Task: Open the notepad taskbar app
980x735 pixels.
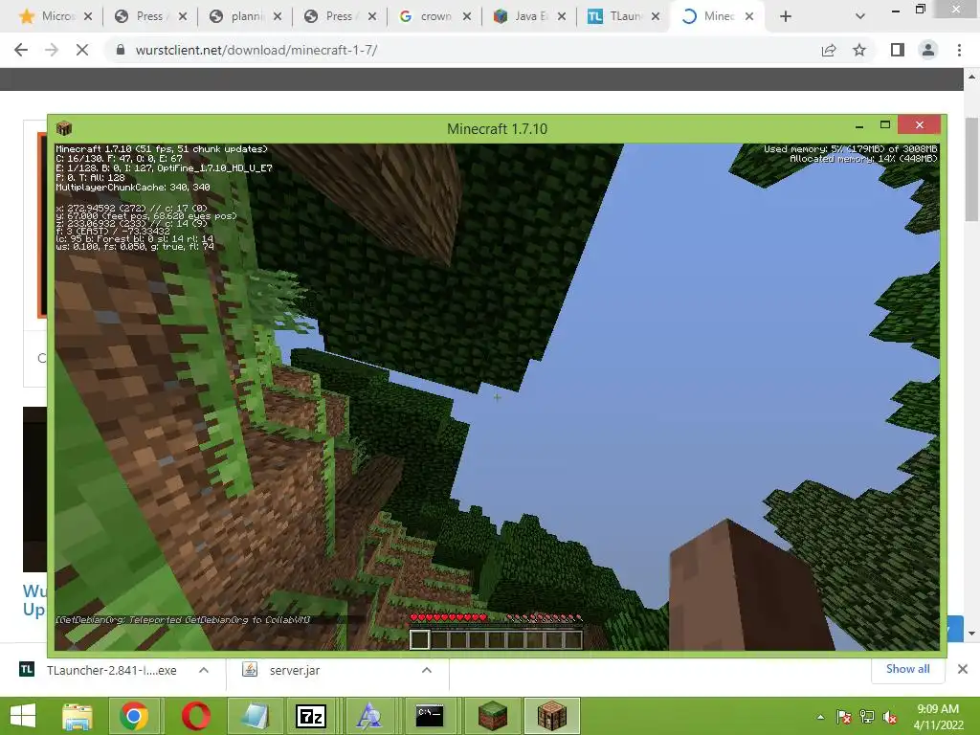Action: [255, 716]
